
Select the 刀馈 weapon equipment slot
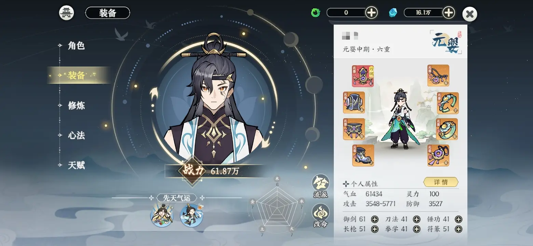point(363,76)
